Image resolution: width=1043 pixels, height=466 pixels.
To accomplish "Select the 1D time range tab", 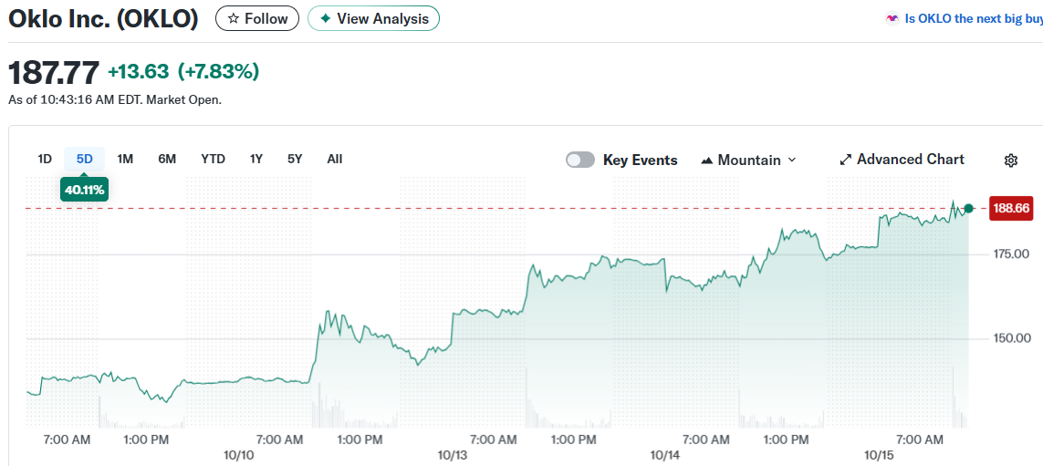I will point(45,159).
